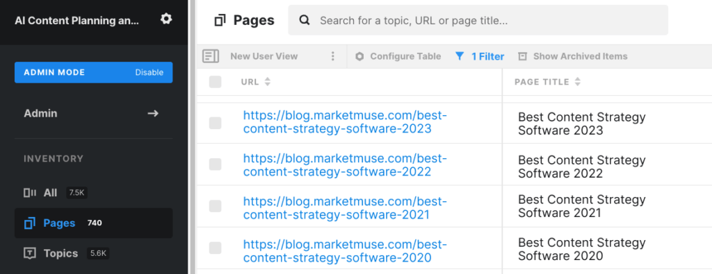Screen dimensions: 712x274
Task: Click title Best Content Strategy Software 2021
Action: point(582,206)
